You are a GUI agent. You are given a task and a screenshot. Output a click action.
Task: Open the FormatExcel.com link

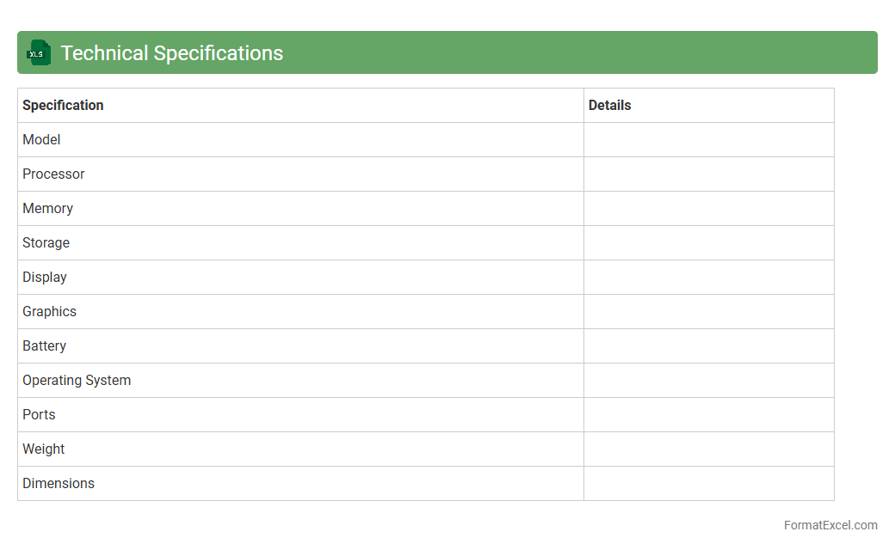coord(830,525)
